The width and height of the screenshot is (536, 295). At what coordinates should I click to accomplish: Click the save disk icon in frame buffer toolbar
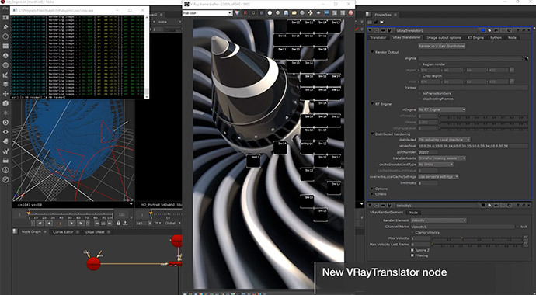(x=286, y=13)
